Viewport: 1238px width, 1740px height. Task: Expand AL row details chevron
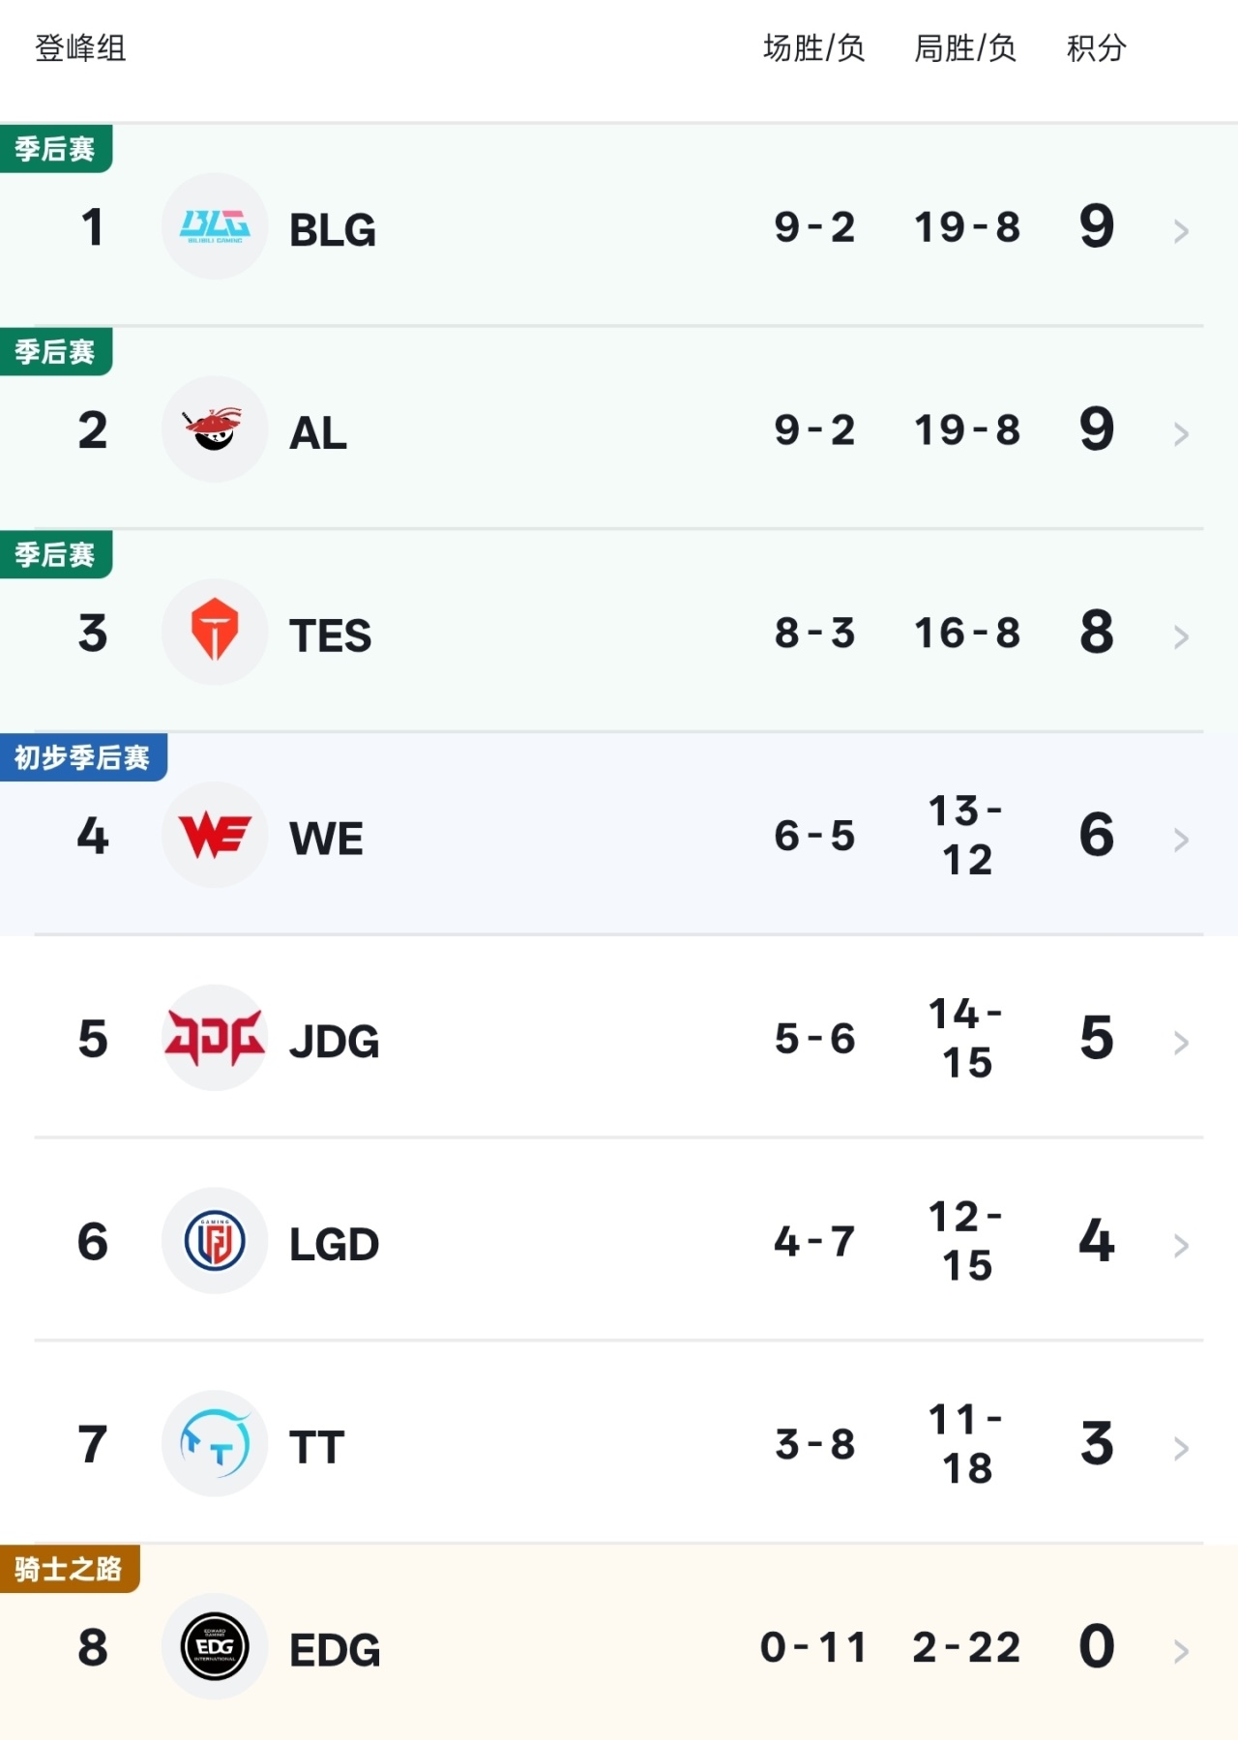tap(1181, 434)
